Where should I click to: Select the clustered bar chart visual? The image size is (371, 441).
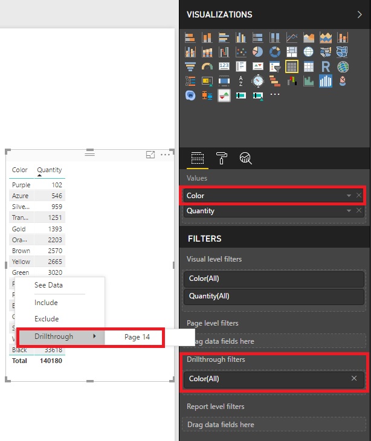pyautogui.click(x=224, y=37)
